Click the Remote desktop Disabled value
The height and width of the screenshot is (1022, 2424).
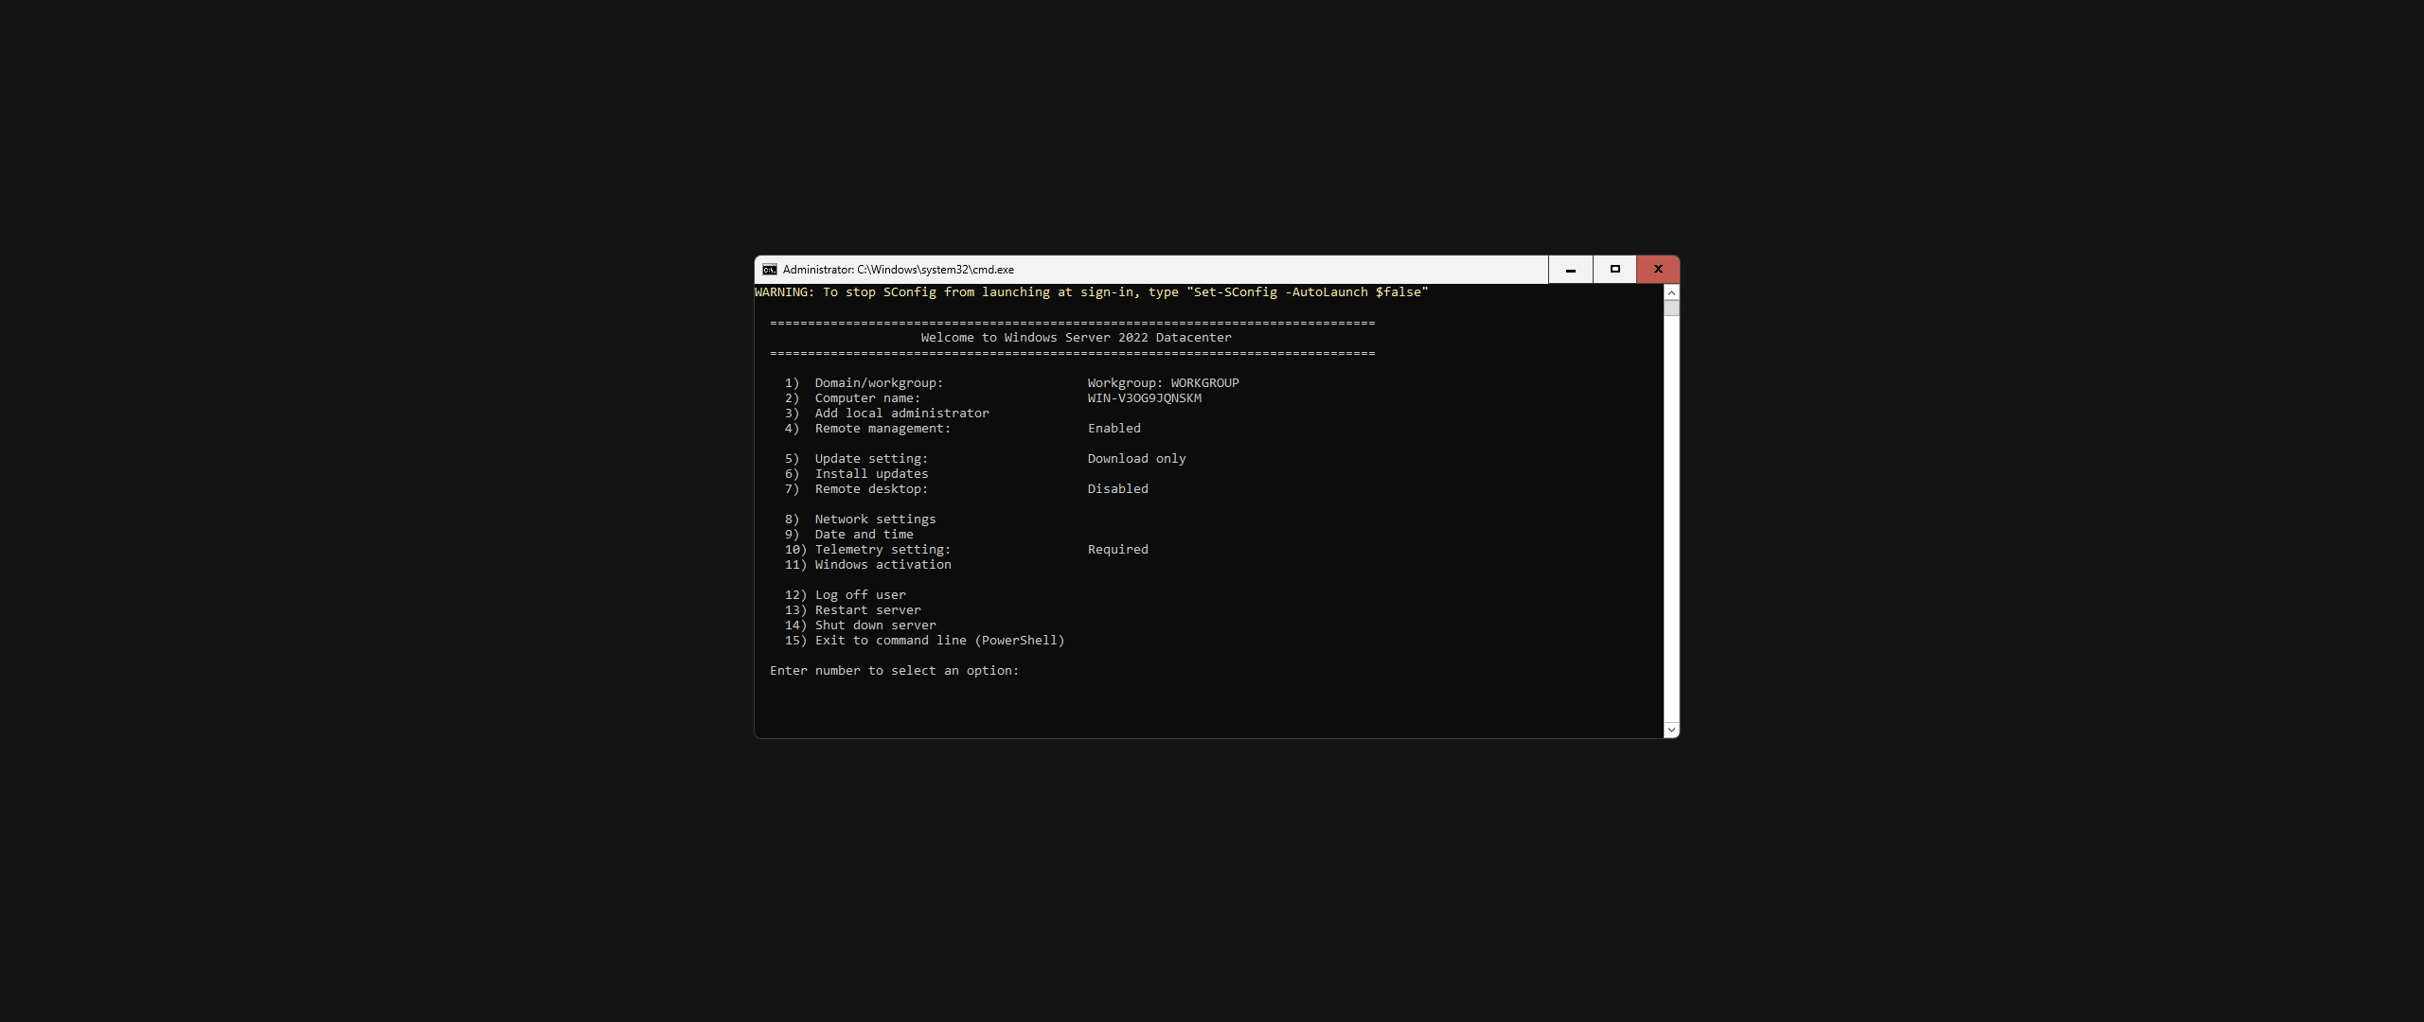(1117, 489)
